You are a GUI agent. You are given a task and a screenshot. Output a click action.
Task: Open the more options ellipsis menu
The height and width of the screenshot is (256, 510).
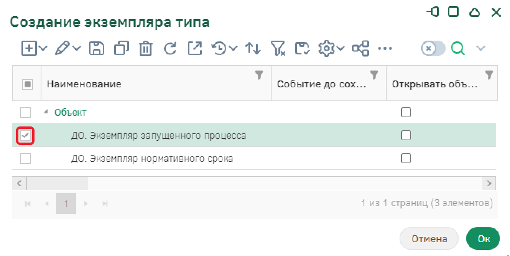click(x=385, y=48)
